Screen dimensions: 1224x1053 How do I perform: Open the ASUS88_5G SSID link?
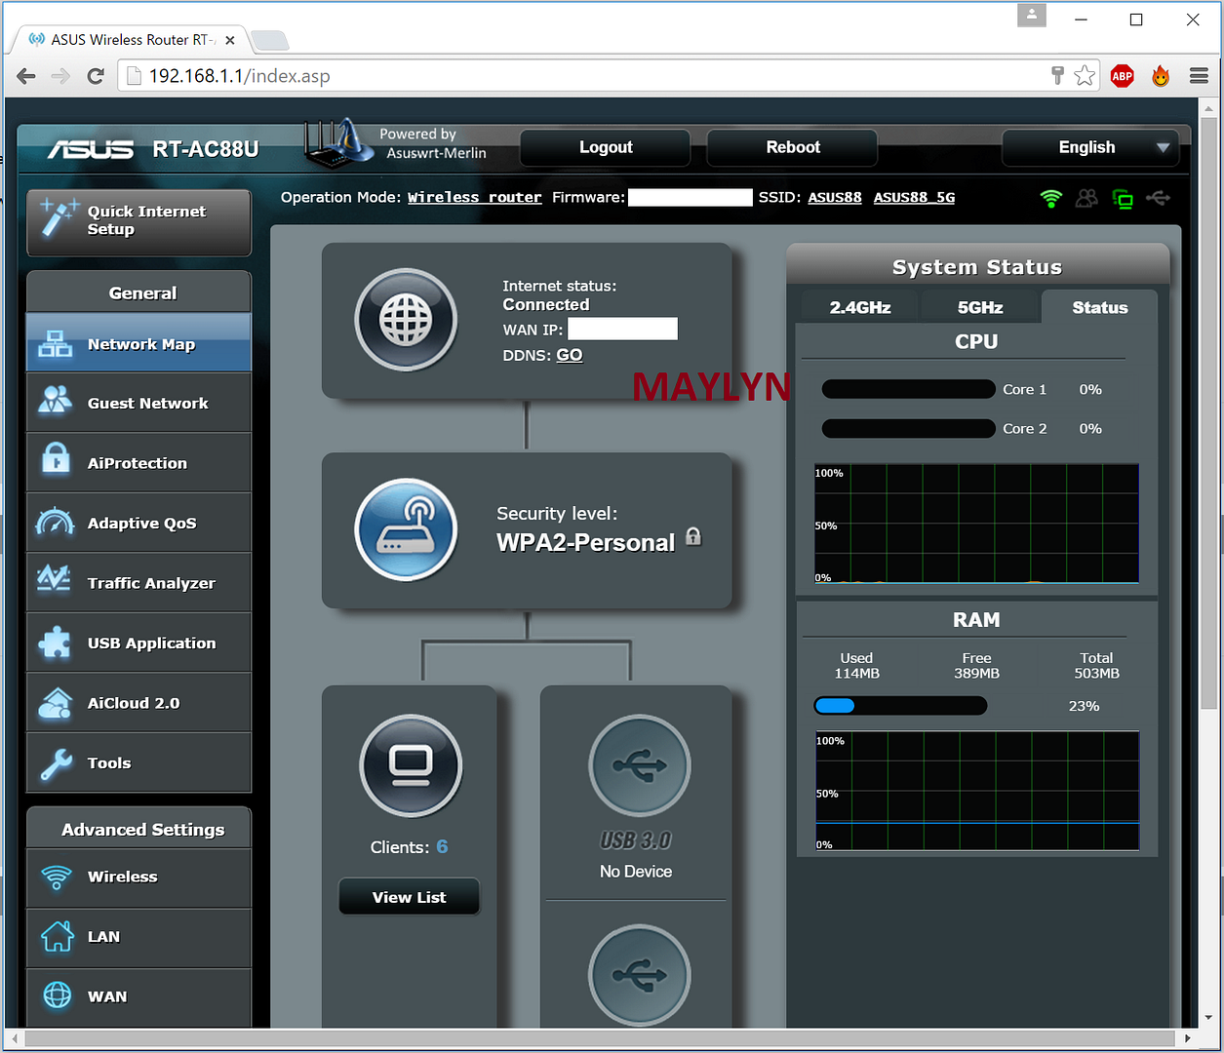[x=914, y=197]
